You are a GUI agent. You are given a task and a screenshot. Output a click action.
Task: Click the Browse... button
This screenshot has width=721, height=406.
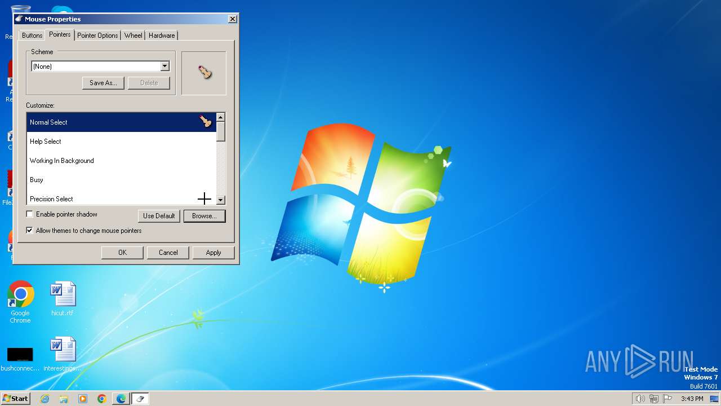[x=204, y=216]
